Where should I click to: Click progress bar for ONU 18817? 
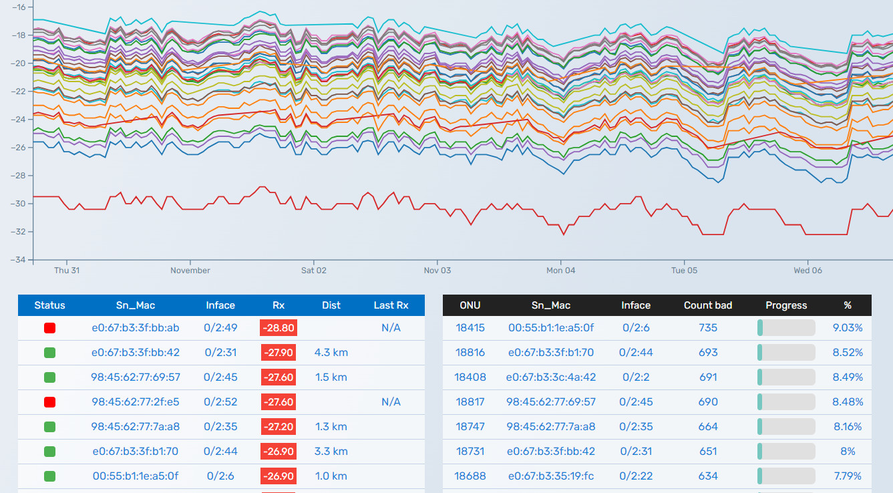pos(786,402)
